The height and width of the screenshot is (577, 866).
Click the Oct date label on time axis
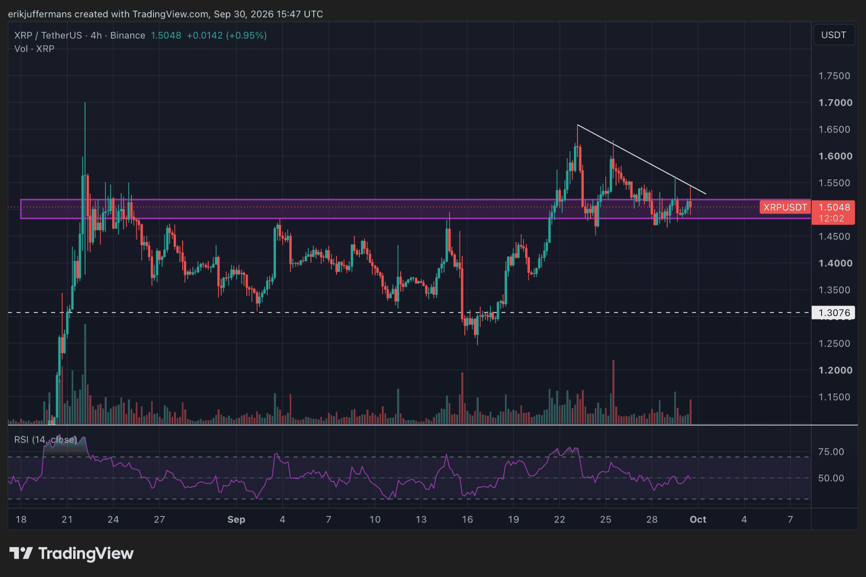pyautogui.click(x=698, y=520)
